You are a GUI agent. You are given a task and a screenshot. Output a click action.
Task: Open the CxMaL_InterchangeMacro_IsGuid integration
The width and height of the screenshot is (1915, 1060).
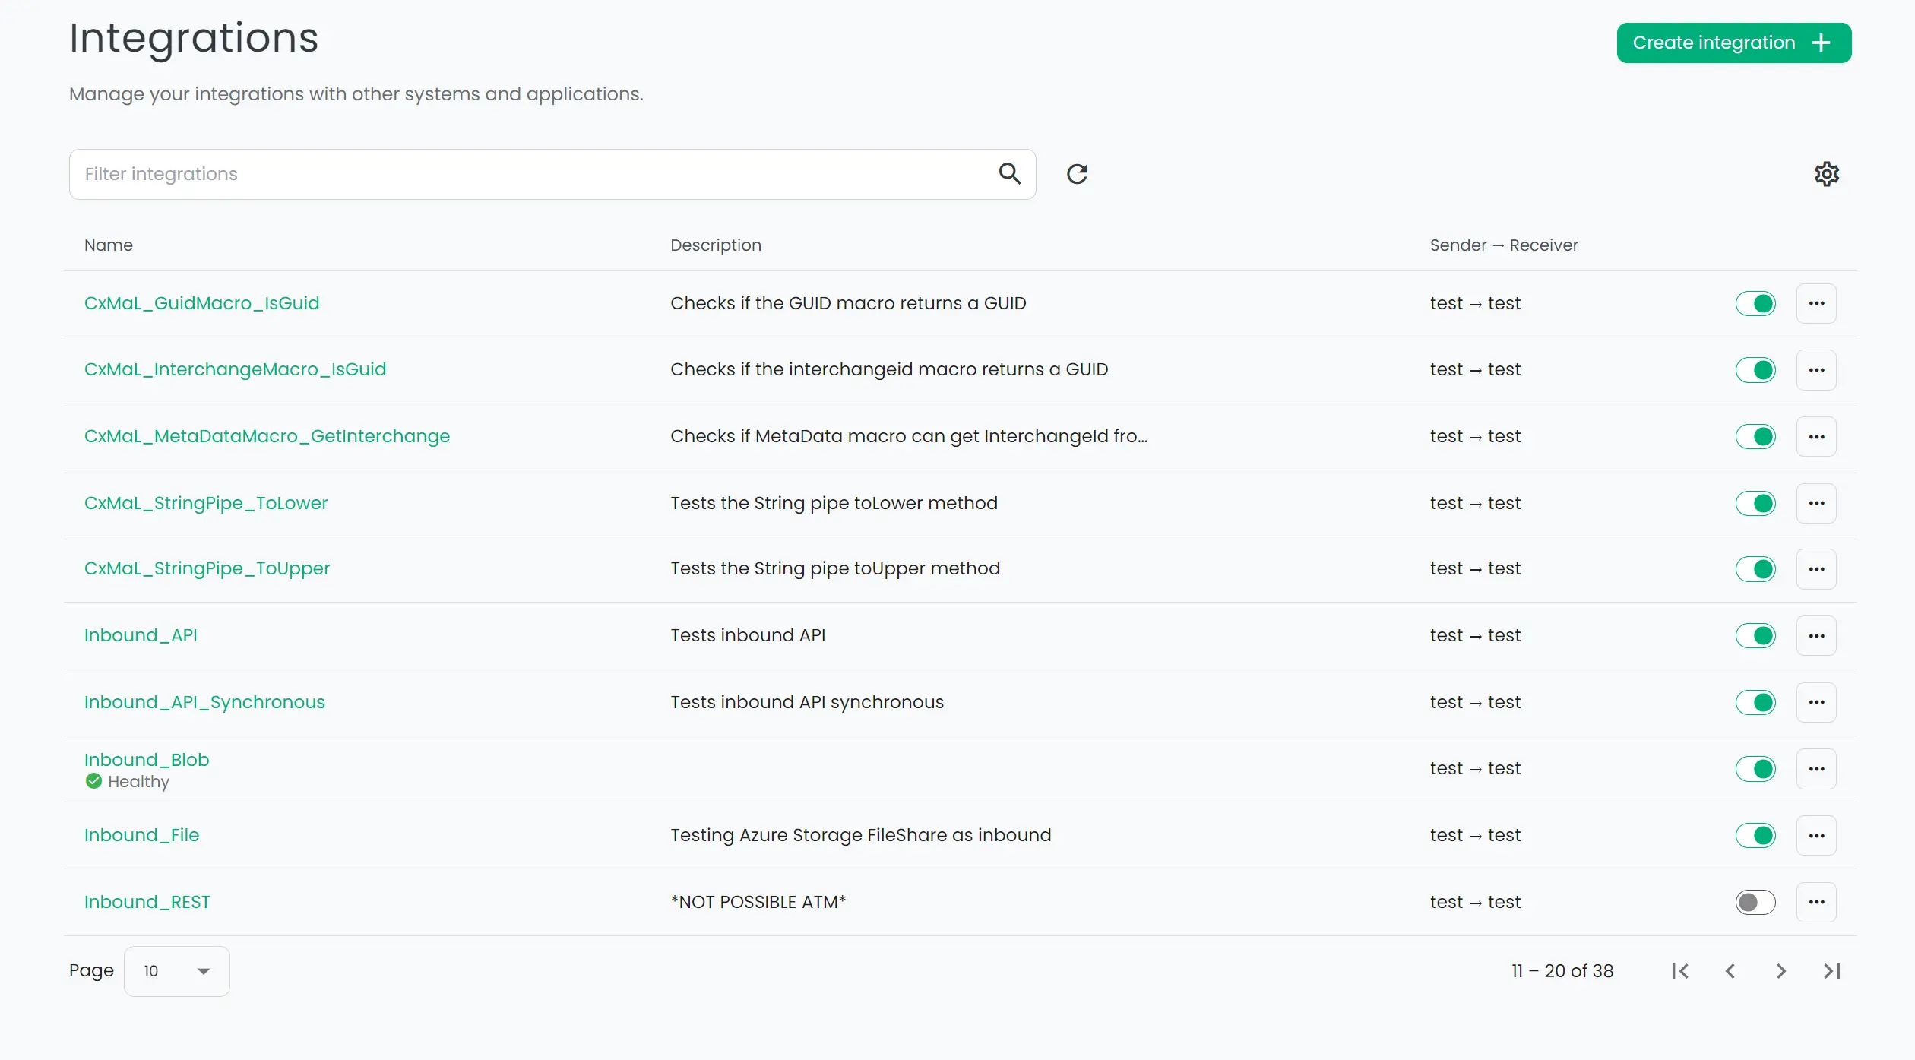[x=235, y=369]
